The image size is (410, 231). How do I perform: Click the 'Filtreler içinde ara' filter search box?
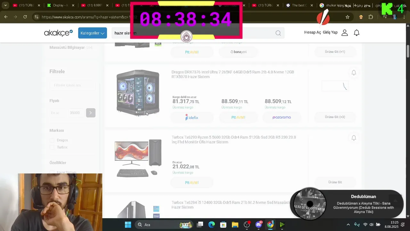pyautogui.click(x=72, y=85)
